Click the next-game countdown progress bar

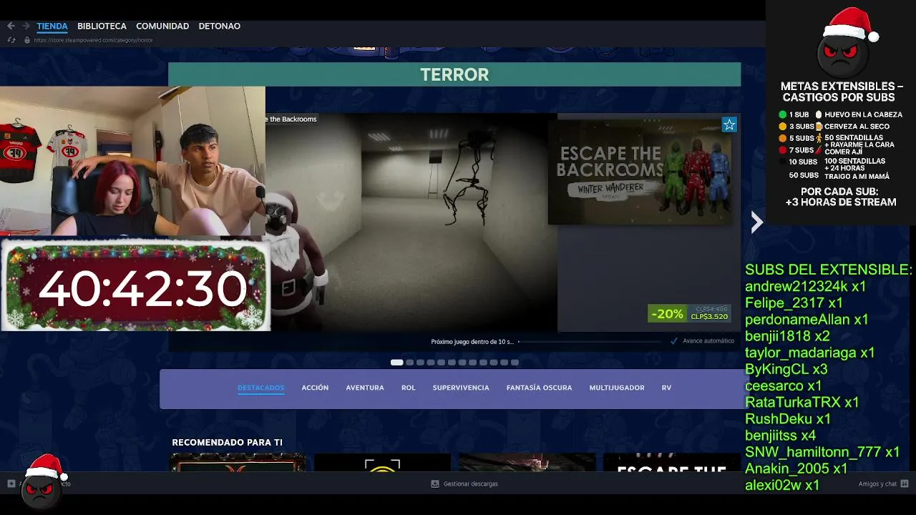(590, 342)
